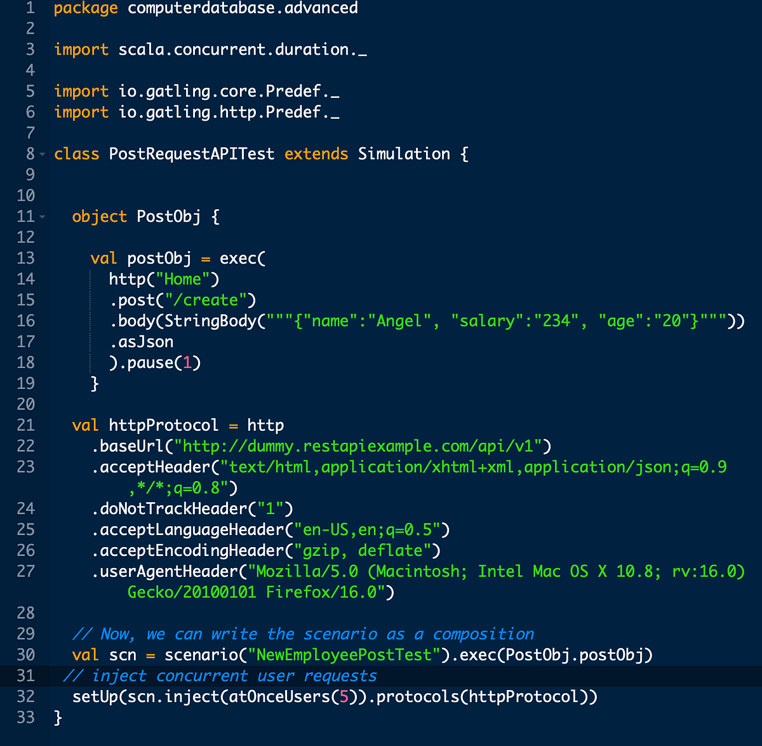The width and height of the screenshot is (762, 746).
Task: Select the package keyword on line 1
Action: point(85,8)
